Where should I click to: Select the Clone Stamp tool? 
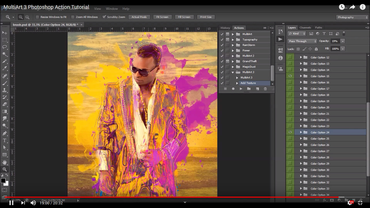pyautogui.click(x=4, y=90)
